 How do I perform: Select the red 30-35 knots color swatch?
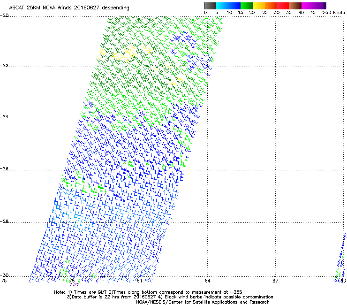pos(283,6)
